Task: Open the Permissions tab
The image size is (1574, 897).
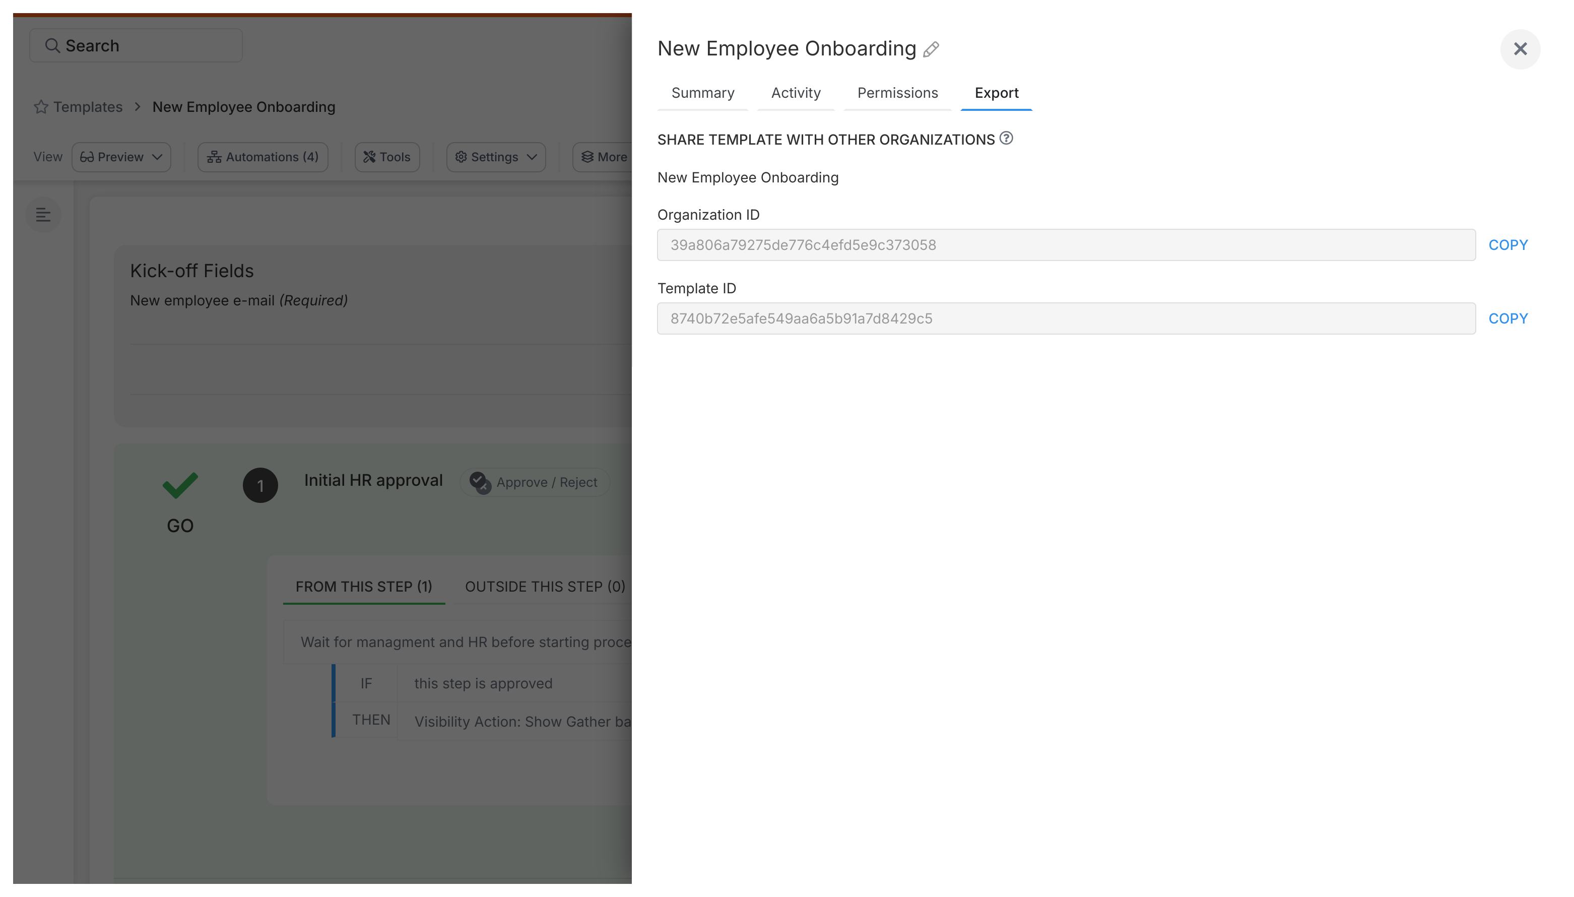Action: 897,93
